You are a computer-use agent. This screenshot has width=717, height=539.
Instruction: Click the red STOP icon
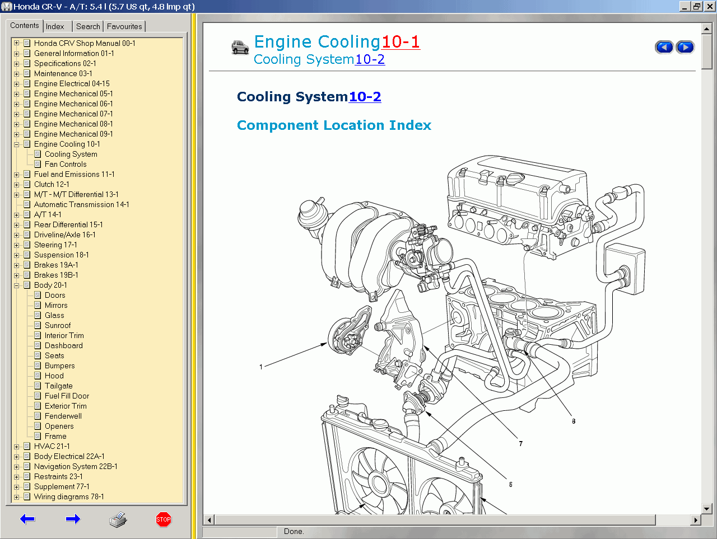[164, 519]
